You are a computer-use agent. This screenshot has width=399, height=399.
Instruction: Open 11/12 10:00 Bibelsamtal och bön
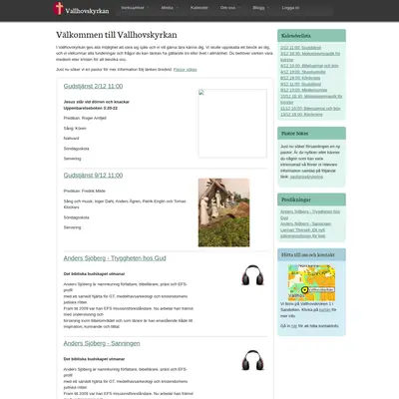click(x=310, y=109)
